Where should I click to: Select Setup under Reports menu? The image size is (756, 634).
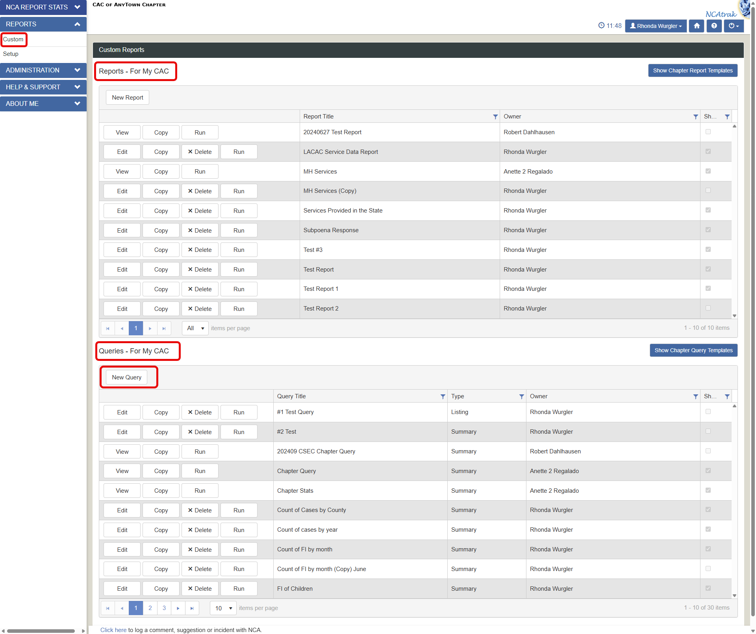click(11, 54)
